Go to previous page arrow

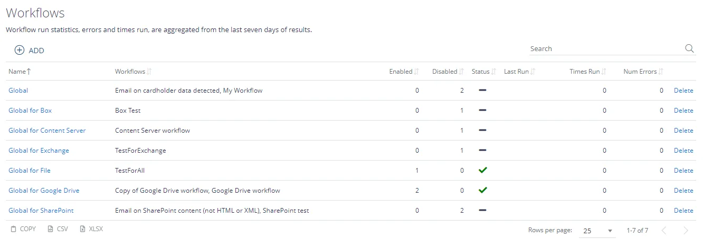tap(664, 231)
